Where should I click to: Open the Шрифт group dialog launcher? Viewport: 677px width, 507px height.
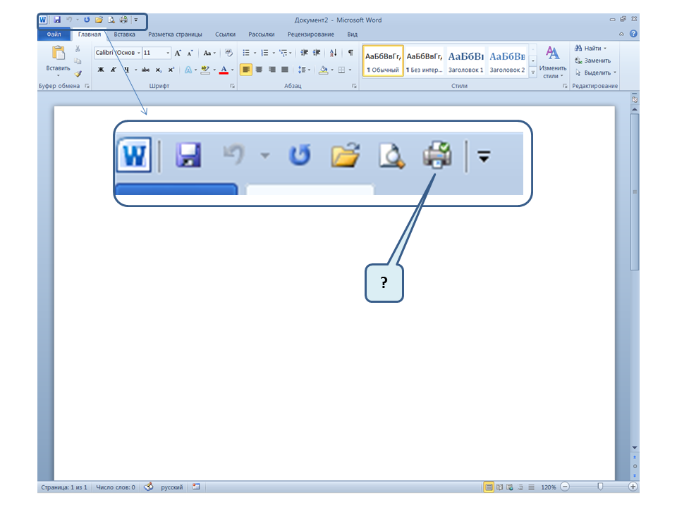click(x=232, y=86)
